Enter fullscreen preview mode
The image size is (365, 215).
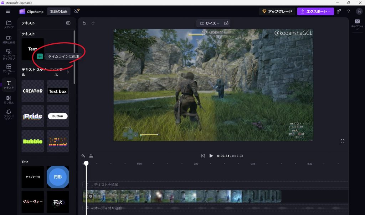[x=343, y=141]
